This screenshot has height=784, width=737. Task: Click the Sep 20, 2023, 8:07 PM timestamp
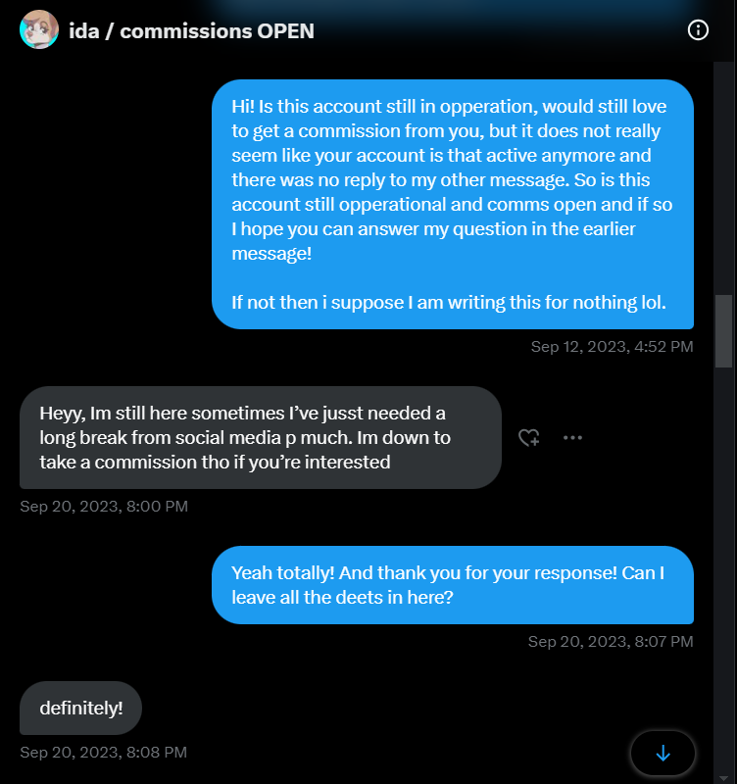coord(611,641)
